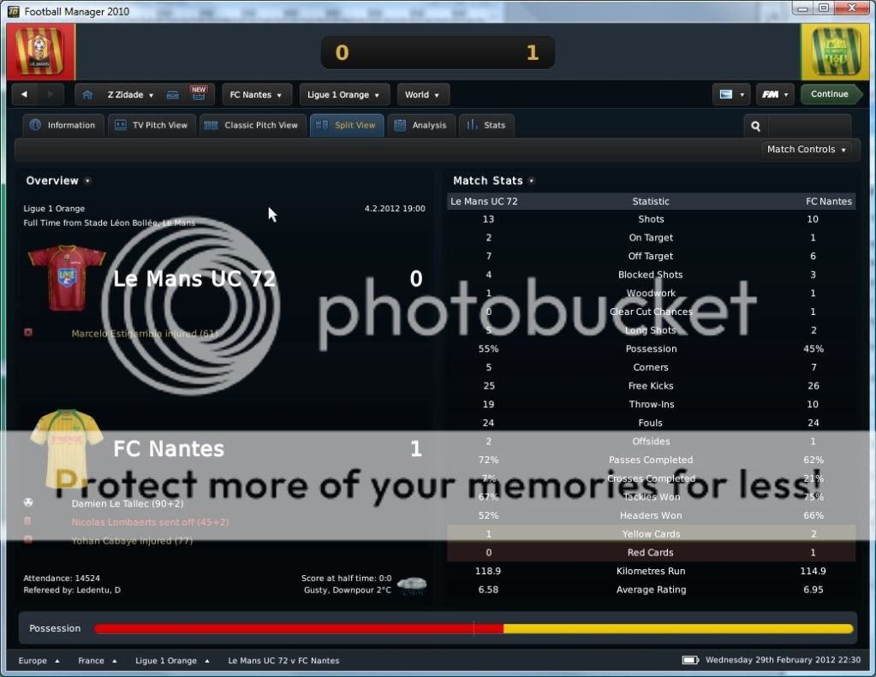Open the Ligue 1 Orange dropdown
This screenshot has width=876, height=677.
[344, 95]
